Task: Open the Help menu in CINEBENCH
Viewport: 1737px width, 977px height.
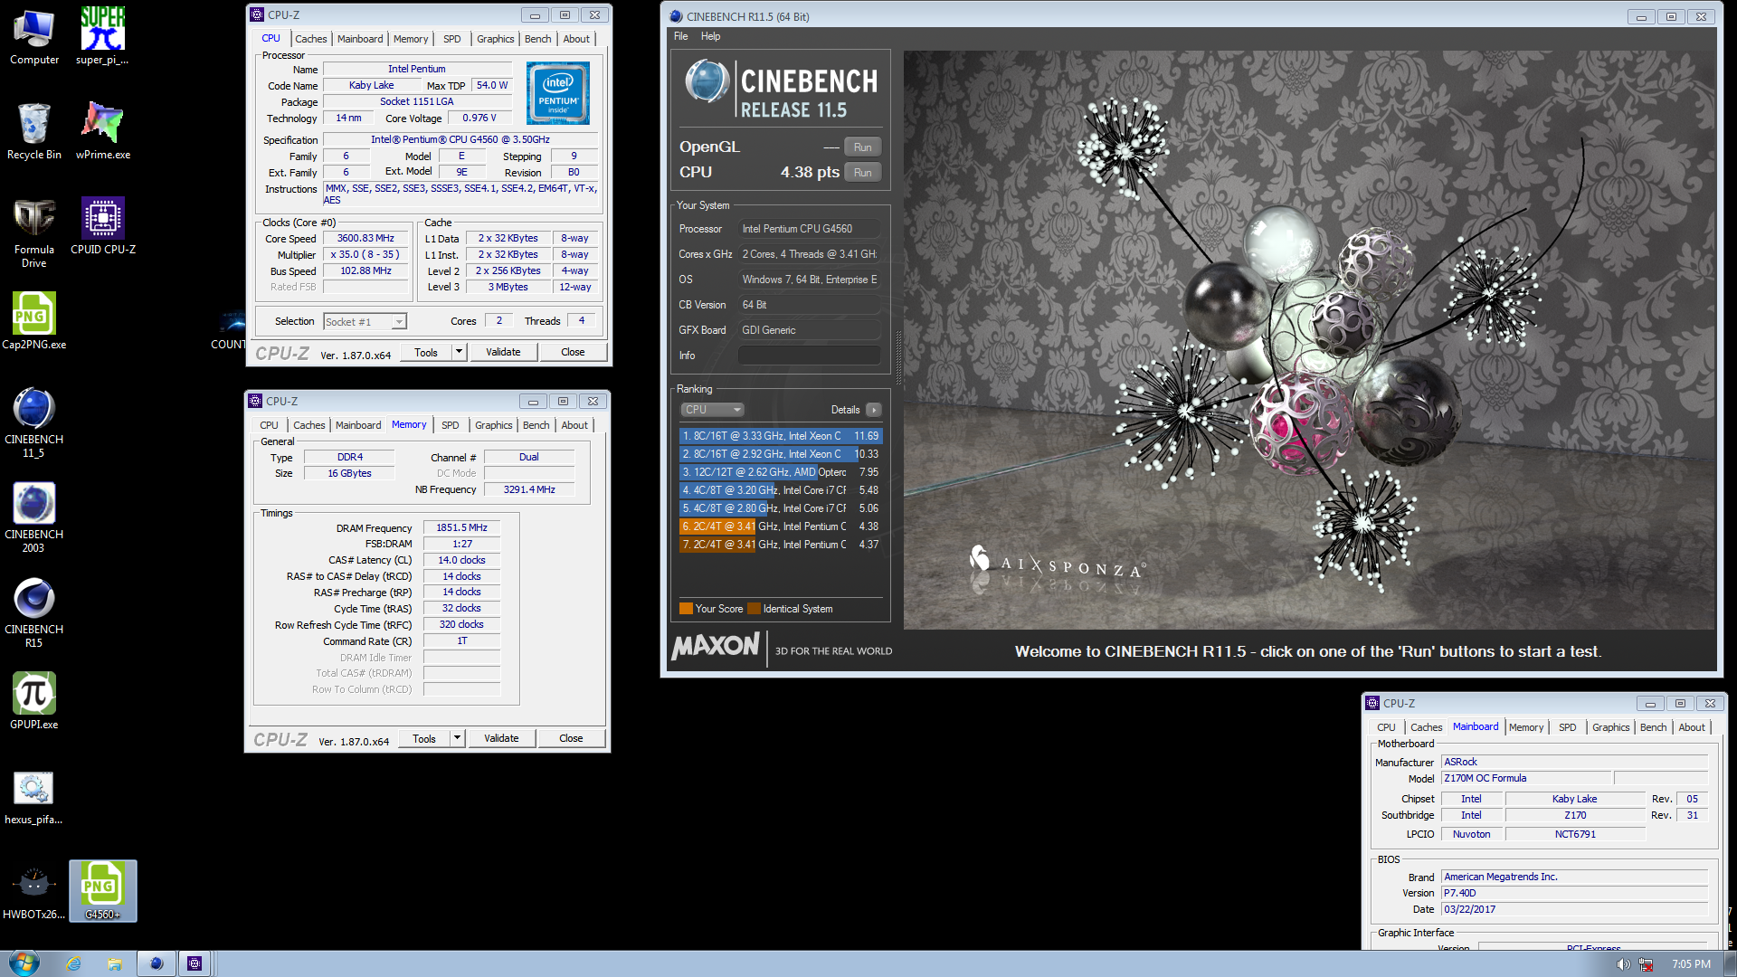Action: click(710, 36)
